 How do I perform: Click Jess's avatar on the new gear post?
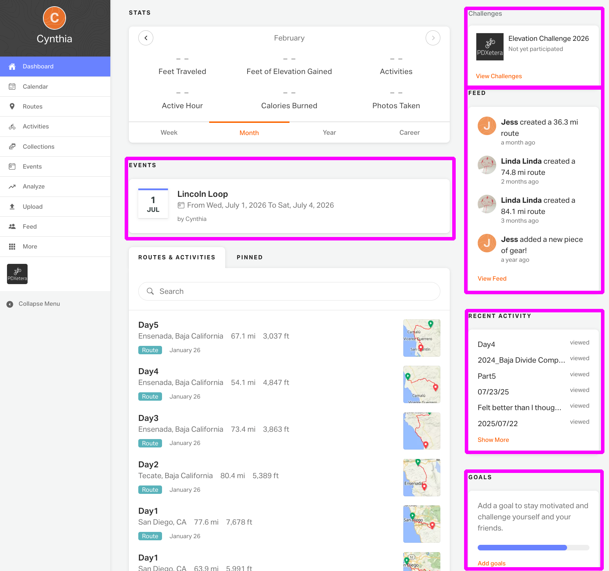[x=487, y=243]
